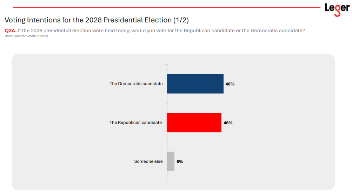Click the Leger logo
Image resolution: width=352 pixels, height=194 pixels.
click(337, 9)
